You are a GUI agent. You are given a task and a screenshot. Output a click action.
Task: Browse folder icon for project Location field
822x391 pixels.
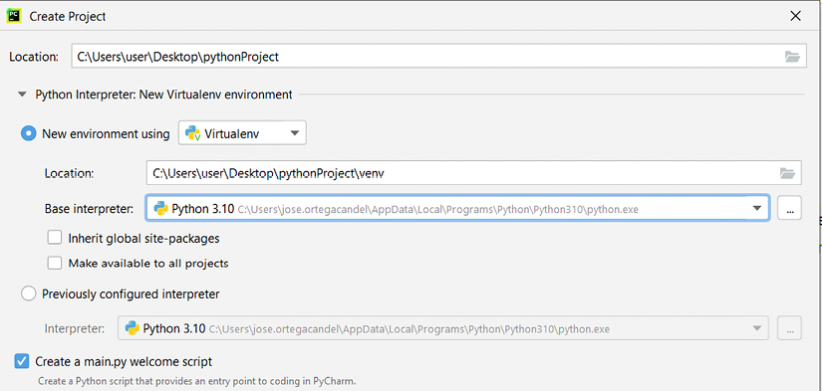pos(792,57)
